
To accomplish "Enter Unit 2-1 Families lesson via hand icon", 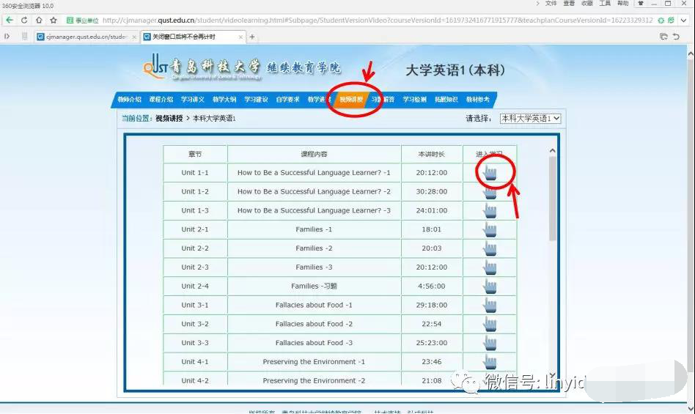I will click(490, 229).
